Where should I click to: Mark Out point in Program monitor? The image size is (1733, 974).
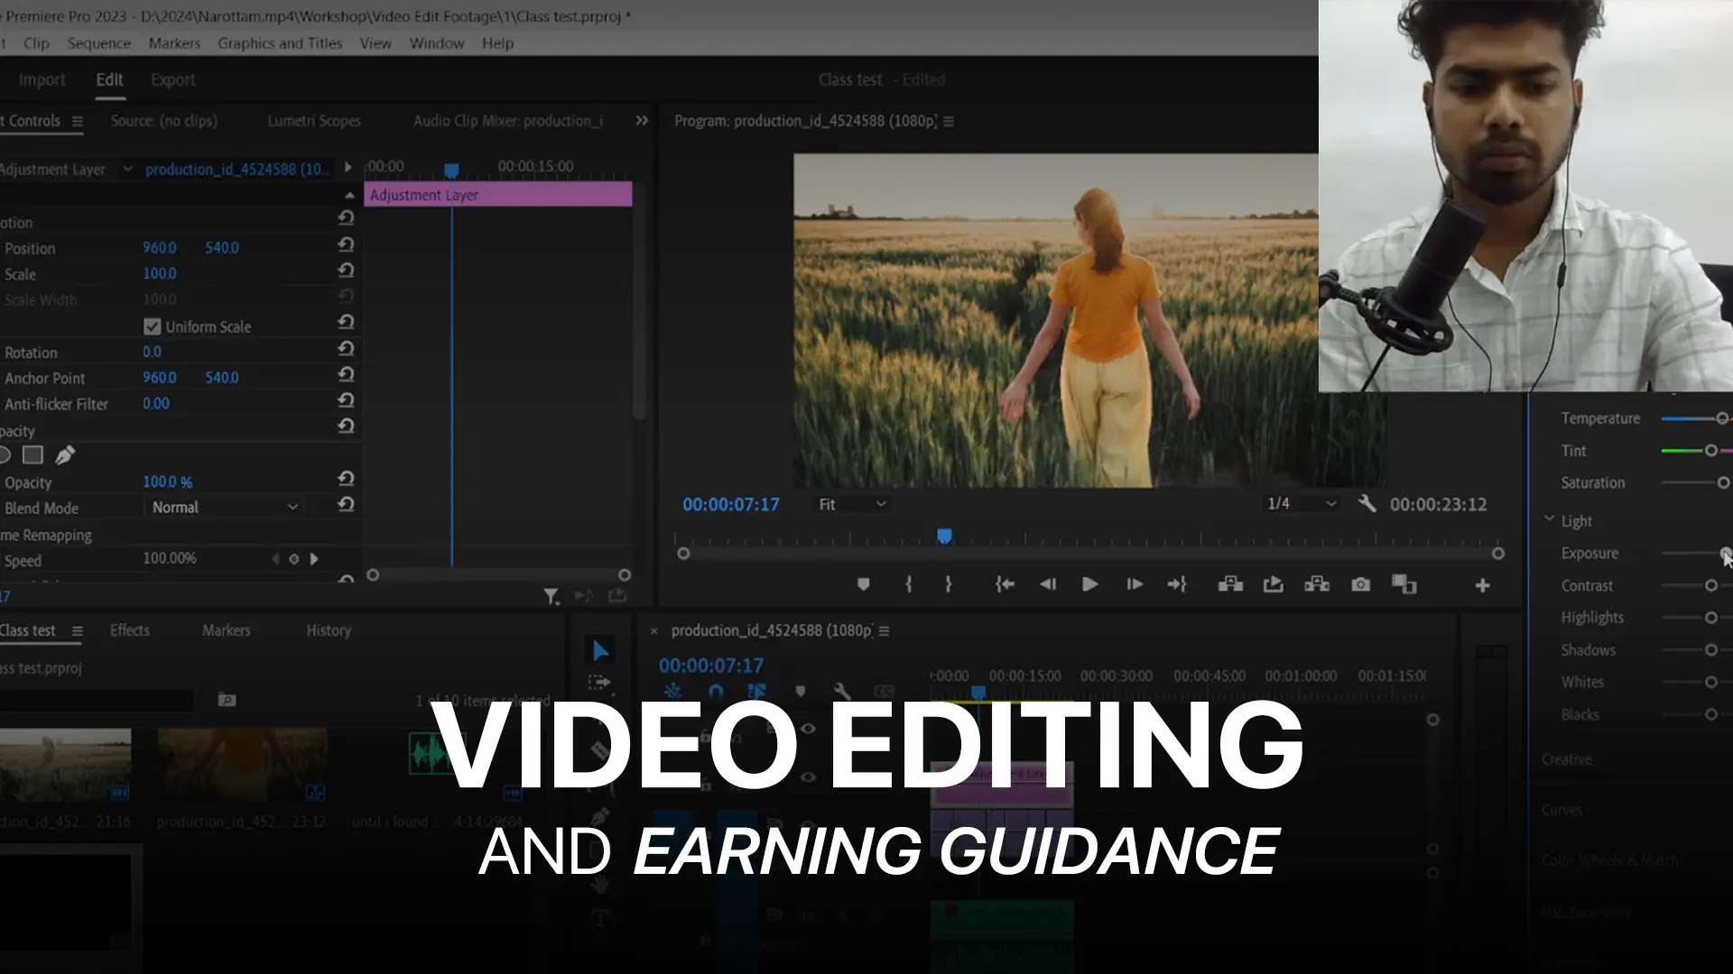pyautogui.click(x=949, y=584)
